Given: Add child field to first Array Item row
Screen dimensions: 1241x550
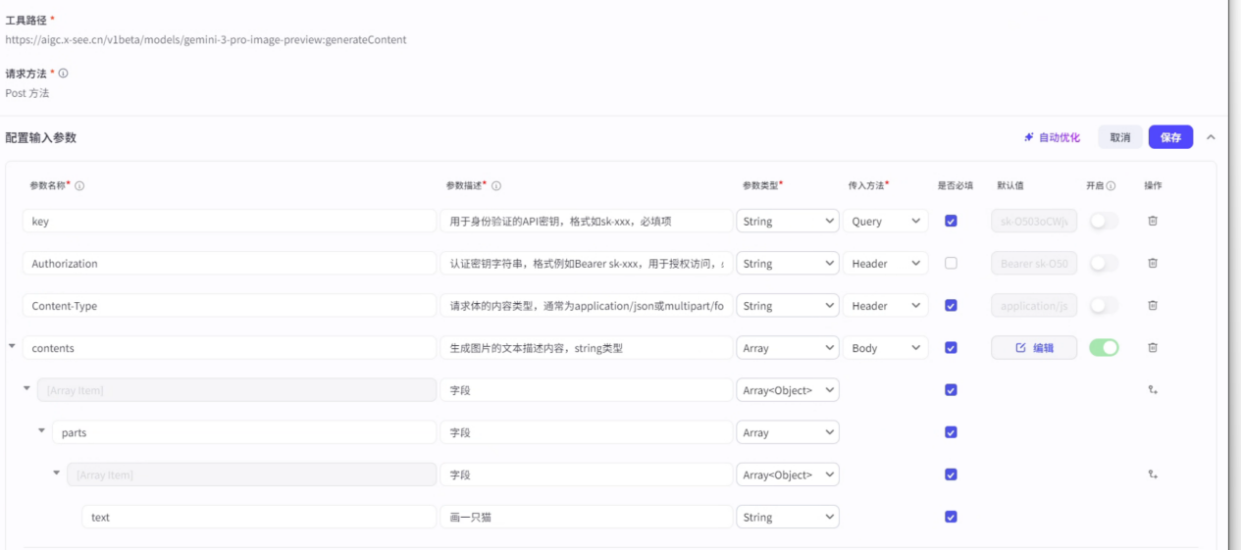Looking at the screenshot, I should (1153, 390).
